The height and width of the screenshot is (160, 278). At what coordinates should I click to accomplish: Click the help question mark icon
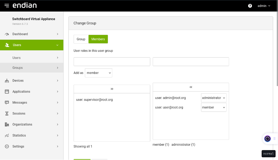pos(250,6)
